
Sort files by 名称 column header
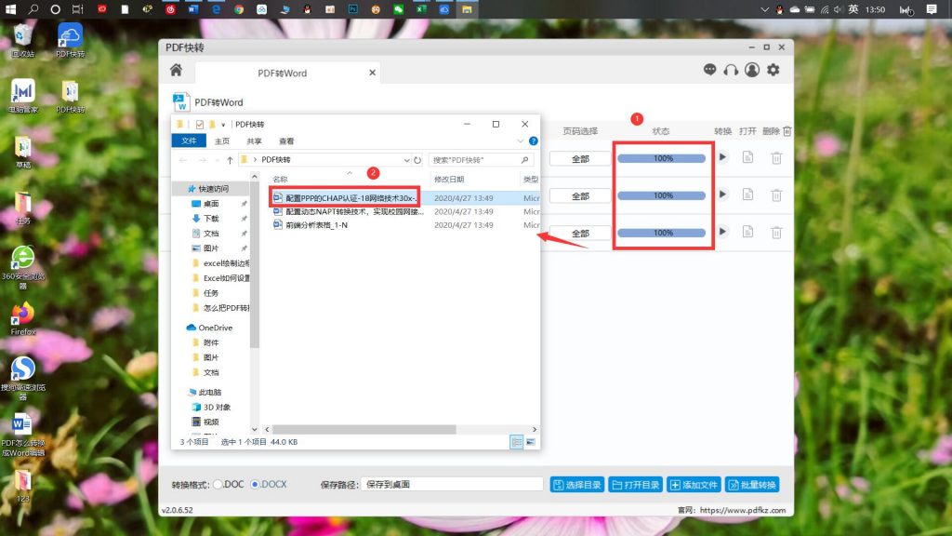pyautogui.click(x=280, y=180)
